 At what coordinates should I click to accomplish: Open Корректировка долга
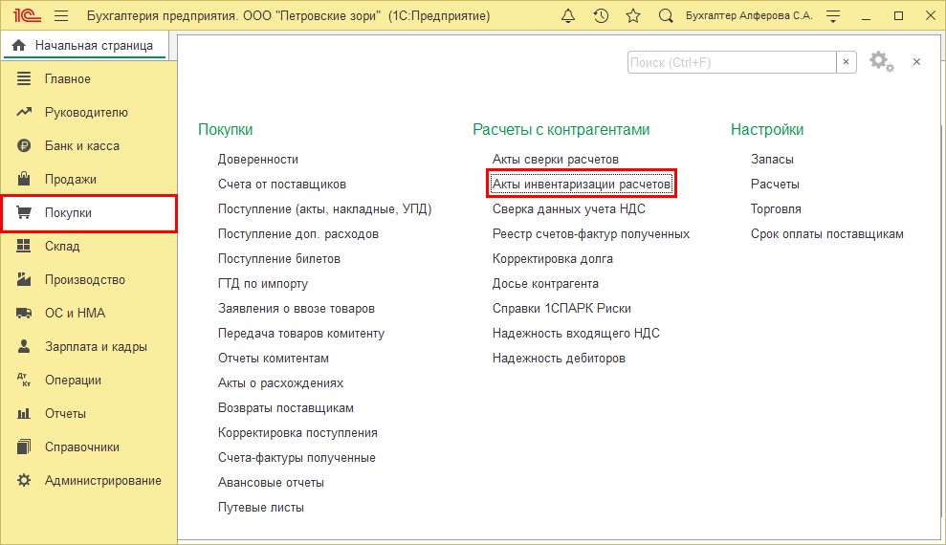coord(553,258)
